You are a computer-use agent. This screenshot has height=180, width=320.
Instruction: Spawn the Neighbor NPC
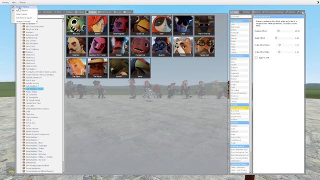tap(76, 46)
